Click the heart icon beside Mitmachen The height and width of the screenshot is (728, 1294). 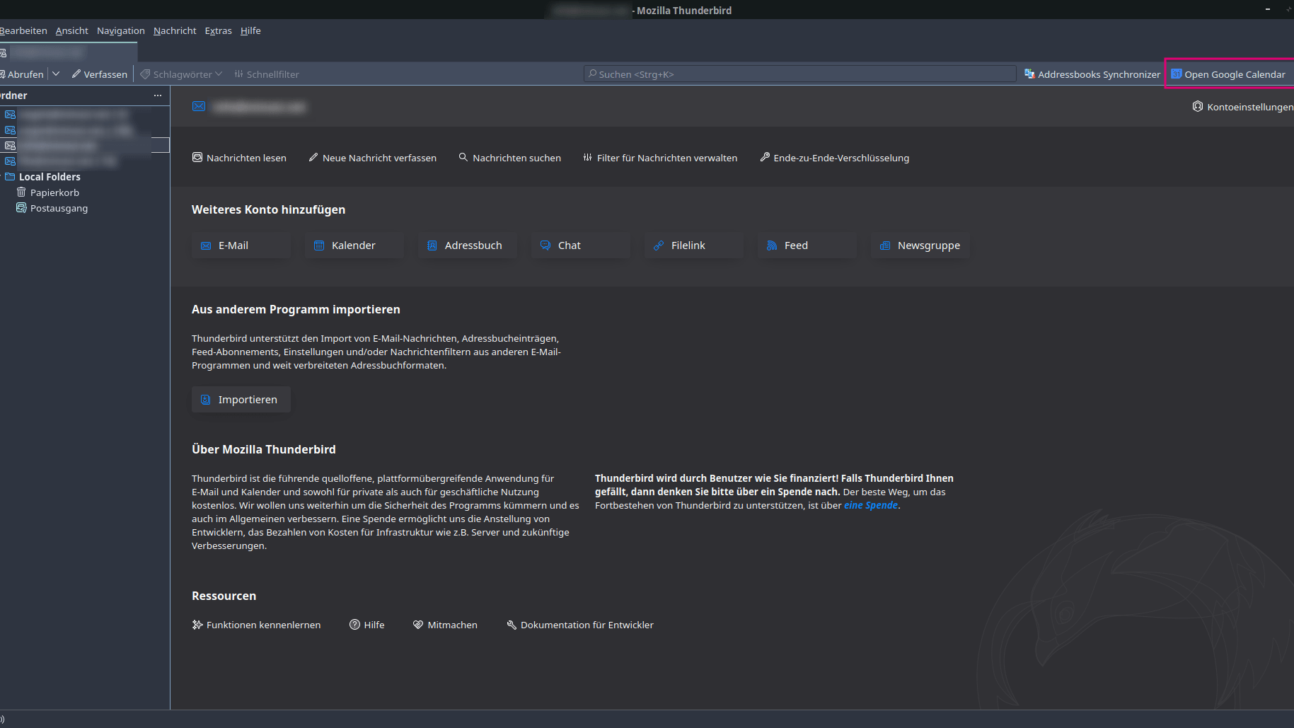point(418,625)
